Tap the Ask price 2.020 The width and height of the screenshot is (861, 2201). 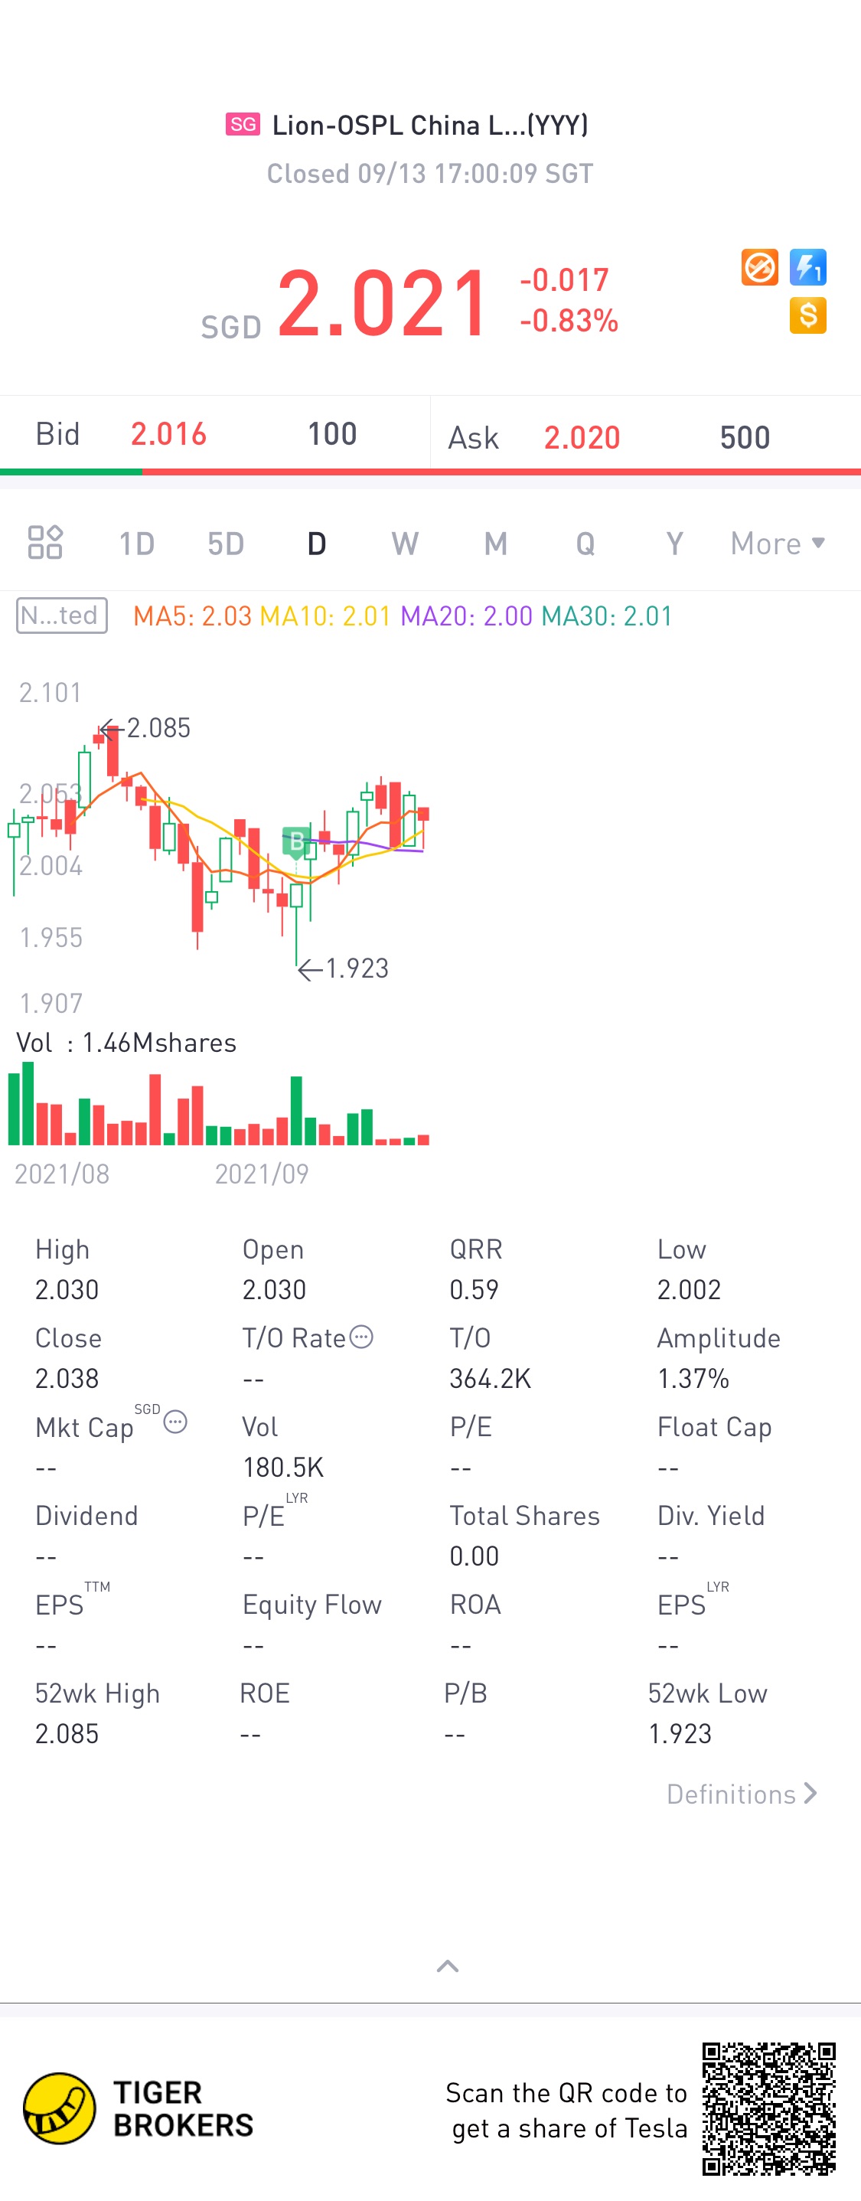click(x=582, y=437)
